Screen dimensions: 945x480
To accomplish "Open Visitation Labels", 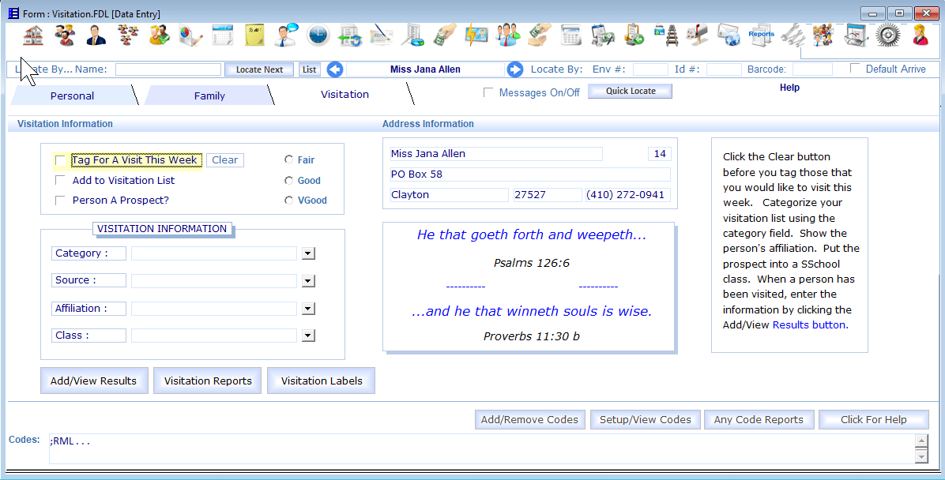I will pos(322,381).
